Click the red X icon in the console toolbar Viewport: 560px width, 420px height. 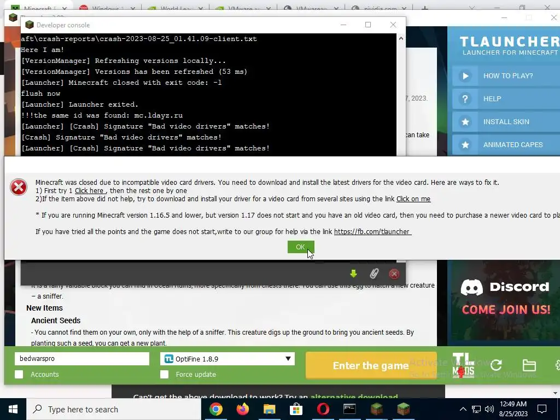(x=394, y=274)
